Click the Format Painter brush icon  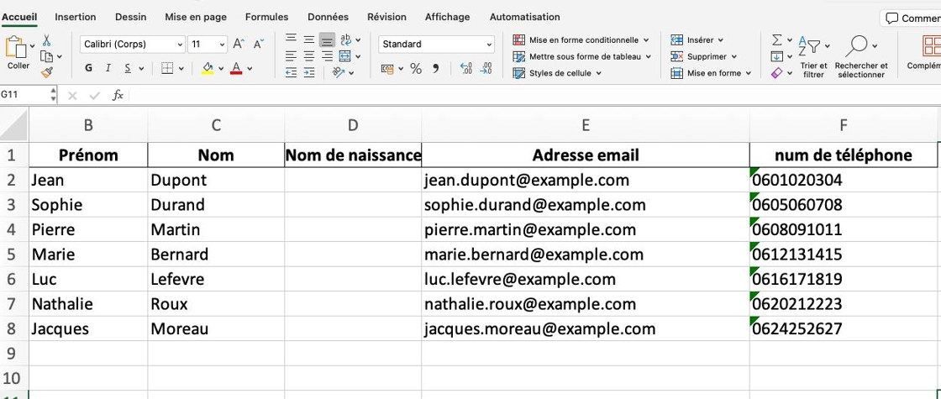click(x=46, y=72)
